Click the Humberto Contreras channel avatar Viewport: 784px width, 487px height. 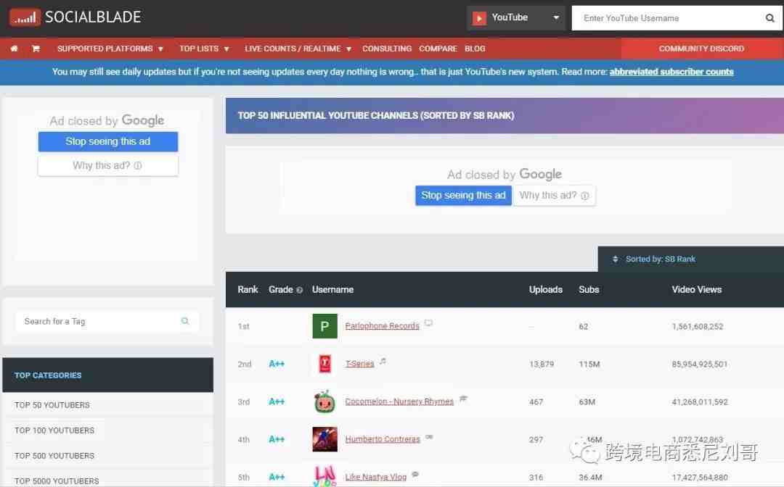[324, 439]
